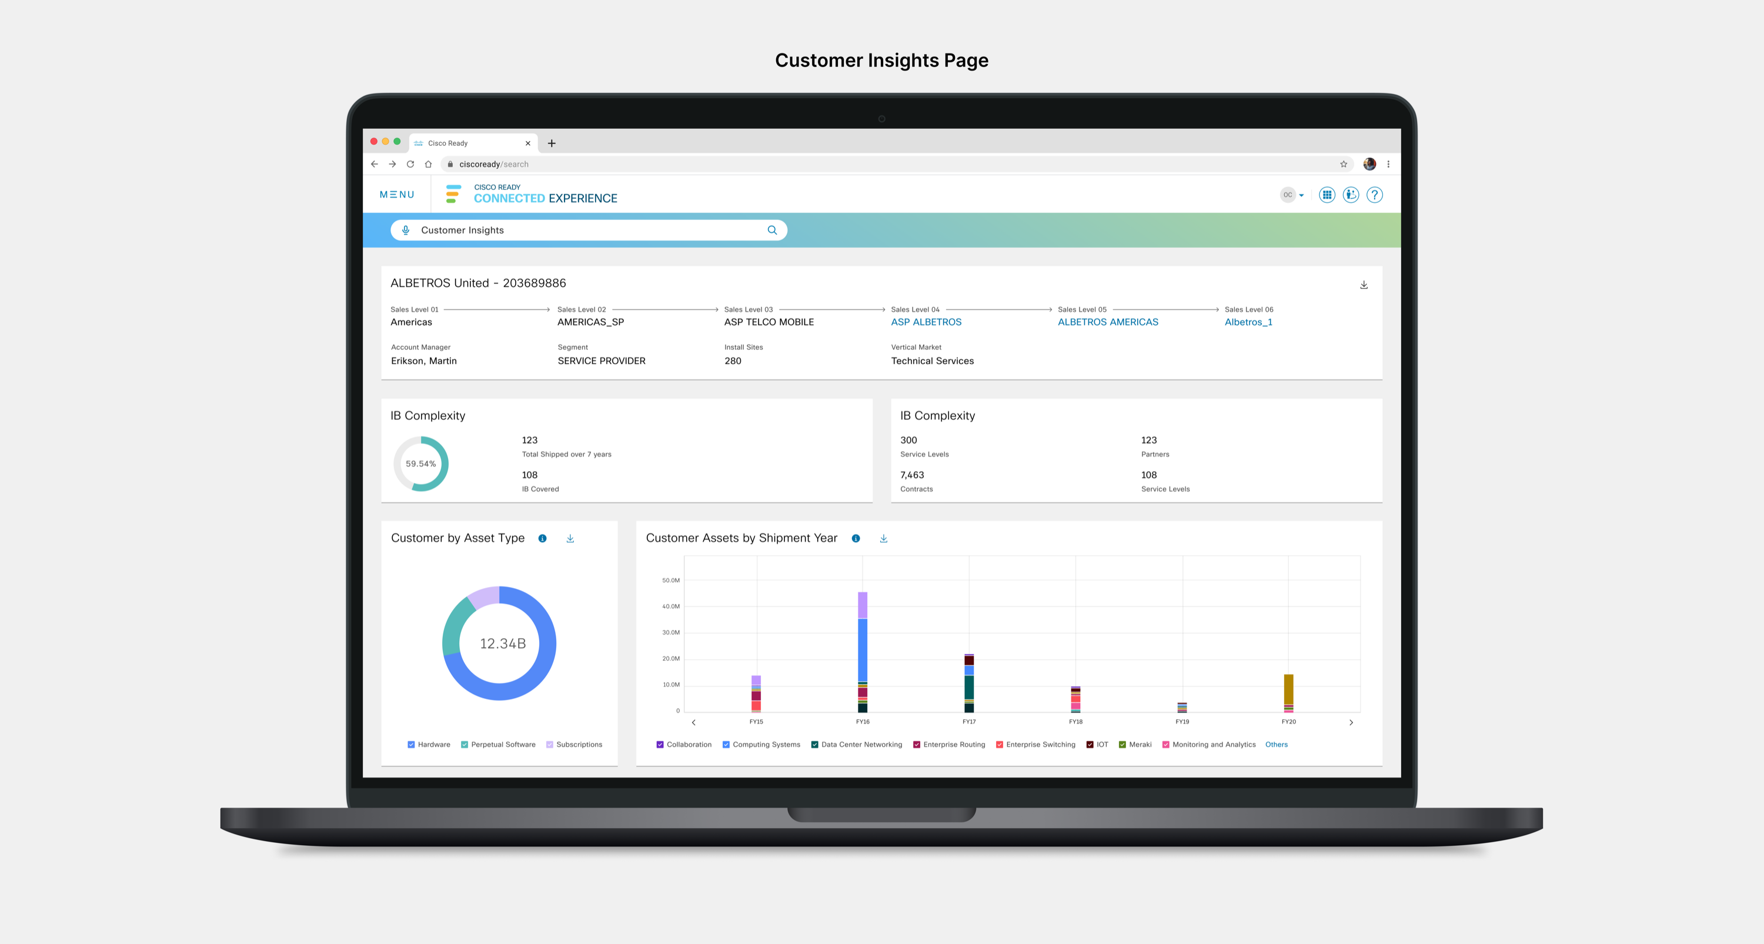
Task: Show the Others legend categories
Action: click(x=1277, y=745)
